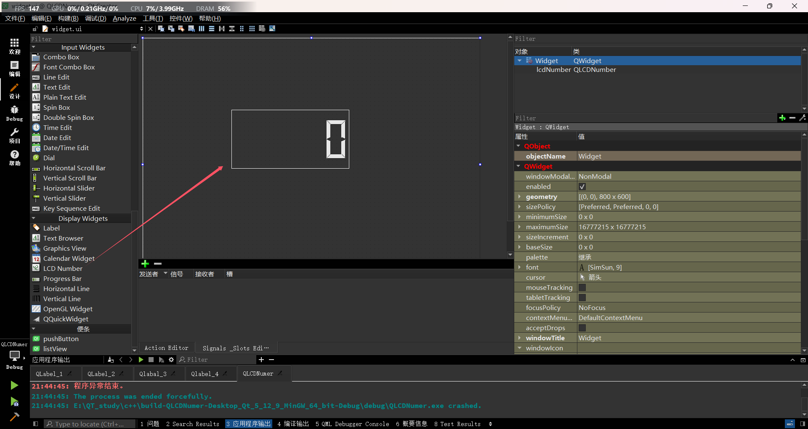Open the Search Results pane
Screen dimensions: 808x429
tap(193, 424)
